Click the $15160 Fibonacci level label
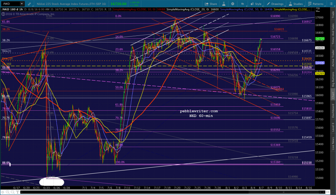This screenshot has height=195, width=336. pyautogui.click(x=275, y=162)
